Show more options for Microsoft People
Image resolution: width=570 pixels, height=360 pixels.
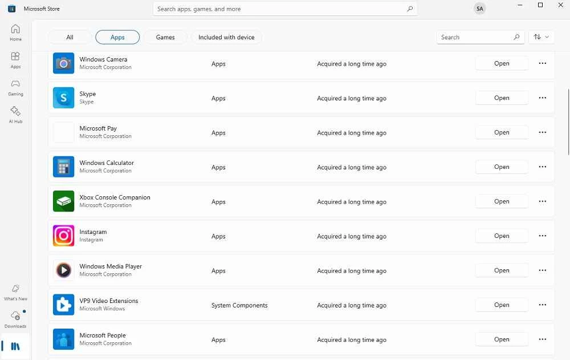coord(542,339)
